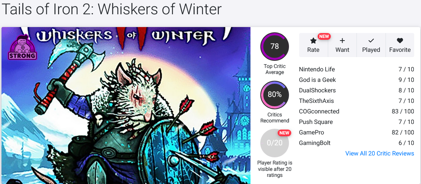Click the 80% Critics Recommend circle
Image resolution: width=421 pixels, height=184 pixels.
click(275, 95)
